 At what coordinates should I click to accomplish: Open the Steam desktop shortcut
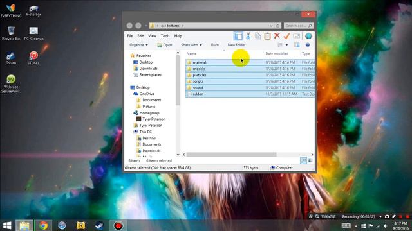[x=11, y=58]
